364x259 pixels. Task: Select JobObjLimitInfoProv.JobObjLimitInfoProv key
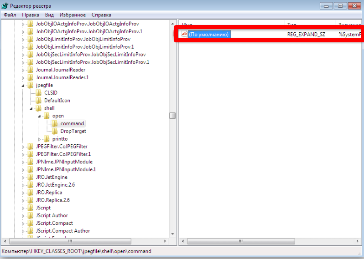click(83, 39)
